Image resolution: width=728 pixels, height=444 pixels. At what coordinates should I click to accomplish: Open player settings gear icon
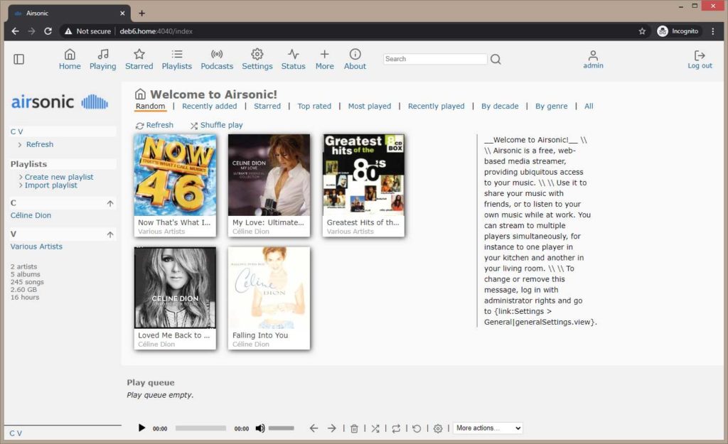click(x=438, y=428)
